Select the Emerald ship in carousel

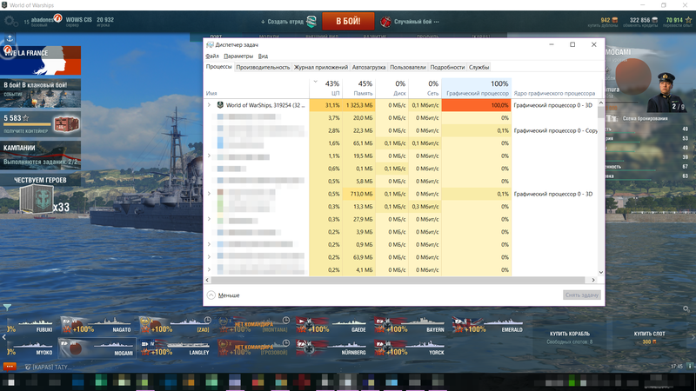pyautogui.click(x=488, y=327)
